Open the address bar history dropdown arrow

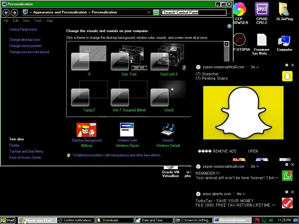point(149,13)
